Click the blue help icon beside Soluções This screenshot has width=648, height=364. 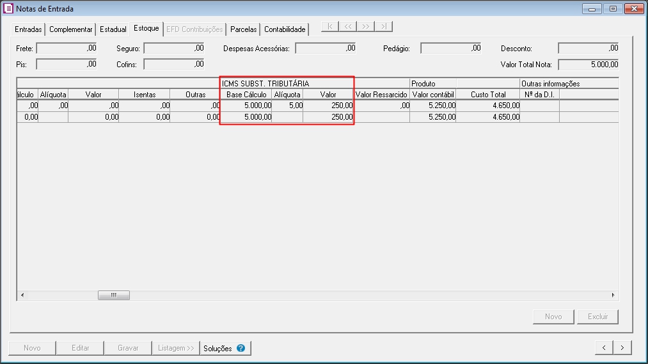pyautogui.click(x=241, y=349)
